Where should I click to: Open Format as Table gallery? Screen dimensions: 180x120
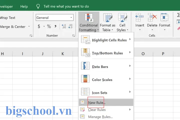[107, 22]
